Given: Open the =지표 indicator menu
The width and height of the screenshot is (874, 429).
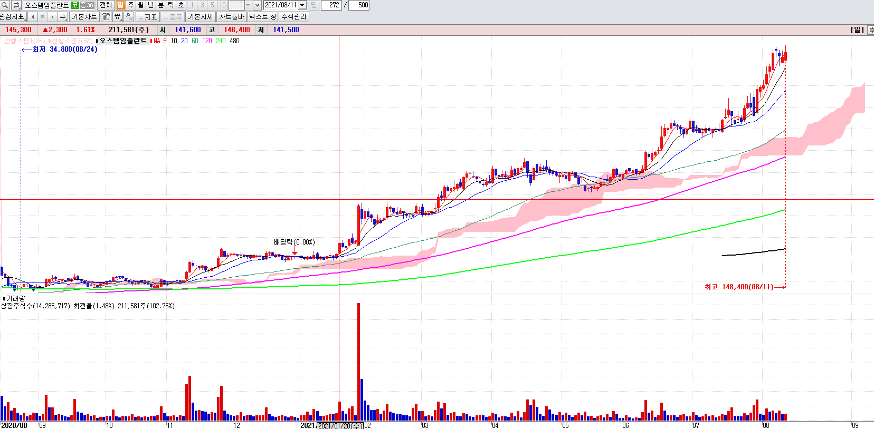Looking at the screenshot, I should [x=148, y=17].
